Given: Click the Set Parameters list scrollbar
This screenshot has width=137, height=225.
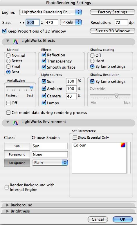Looking at the screenshot, I should click(x=128, y=158).
